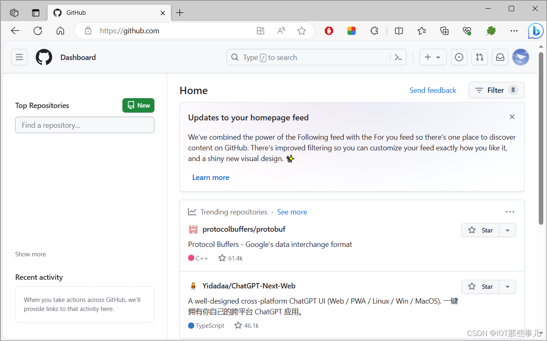The height and width of the screenshot is (341, 547).
Task: Toggle vertical tabs icon
Action: click(36, 13)
